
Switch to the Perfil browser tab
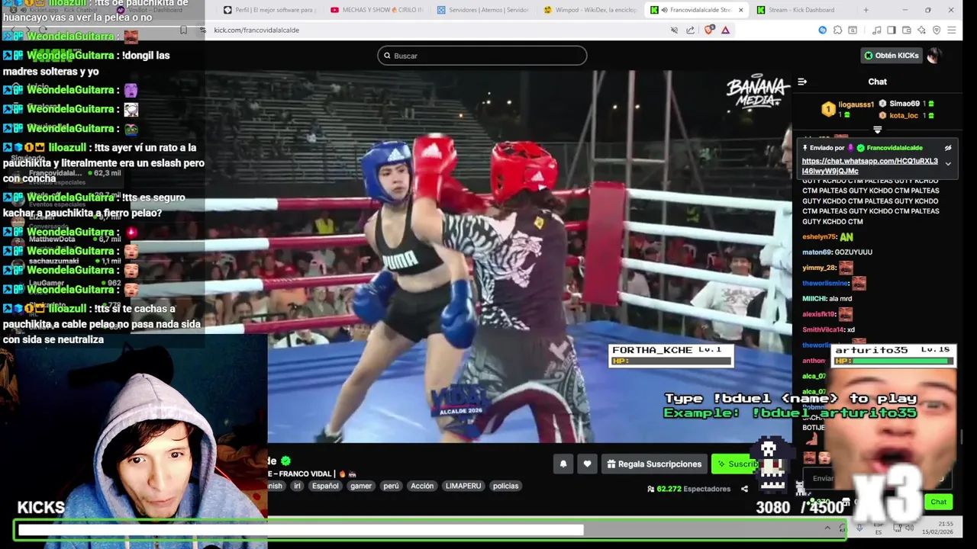click(270, 10)
